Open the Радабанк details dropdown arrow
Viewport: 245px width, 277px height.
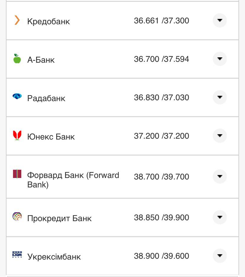pyautogui.click(x=220, y=97)
